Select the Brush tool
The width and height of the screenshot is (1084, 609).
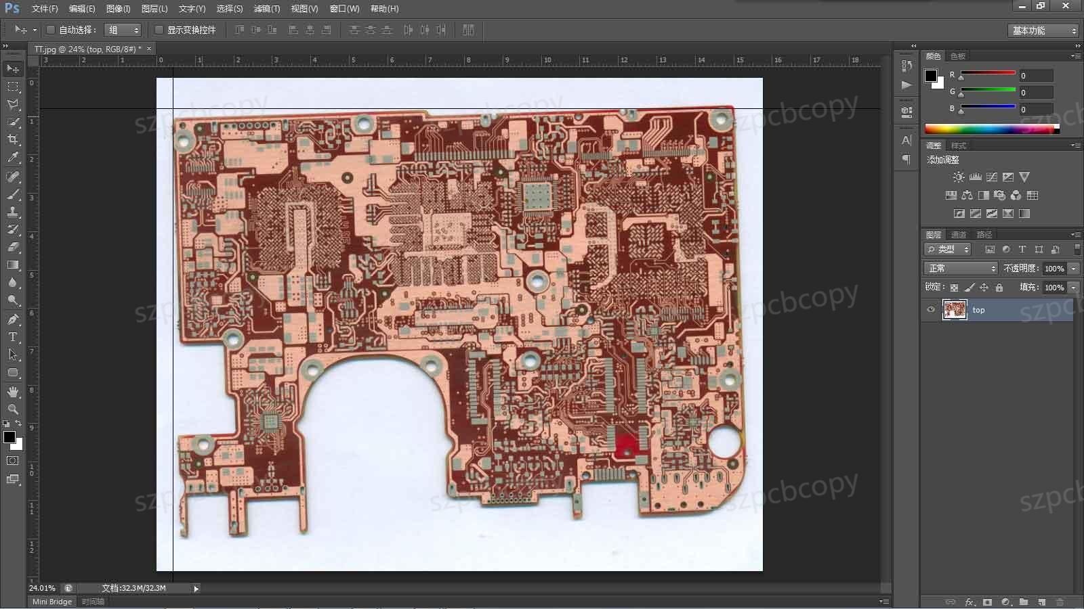click(x=13, y=194)
